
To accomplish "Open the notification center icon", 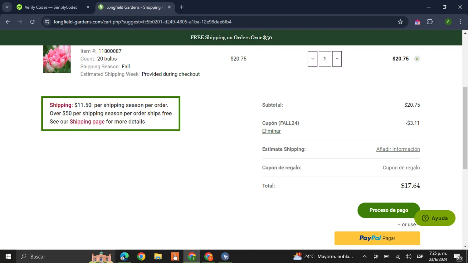I will pyautogui.click(x=458, y=257).
